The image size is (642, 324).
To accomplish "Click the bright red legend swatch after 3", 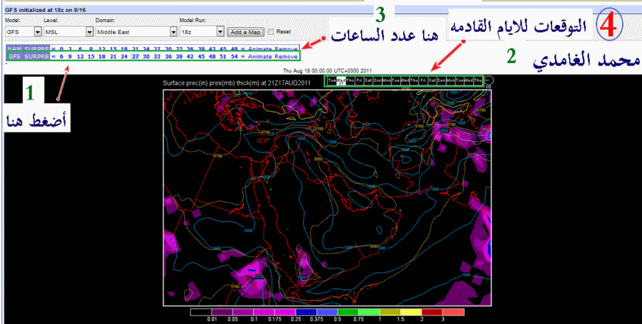I will pyautogui.click(x=454, y=312).
